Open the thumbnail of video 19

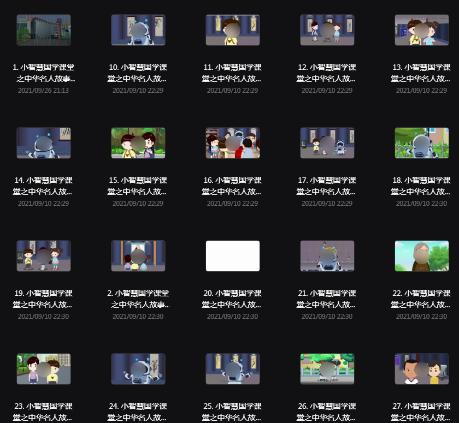point(44,256)
